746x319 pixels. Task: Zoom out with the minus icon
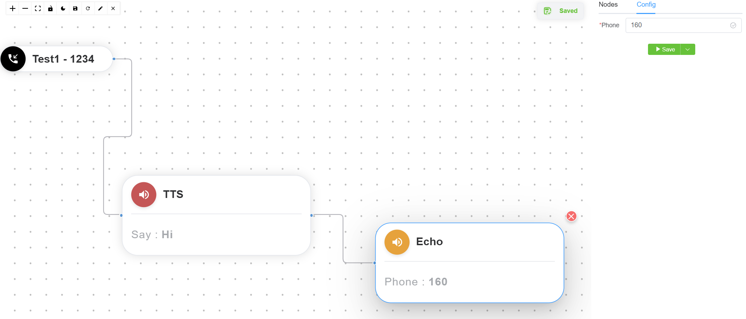[x=25, y=8]
